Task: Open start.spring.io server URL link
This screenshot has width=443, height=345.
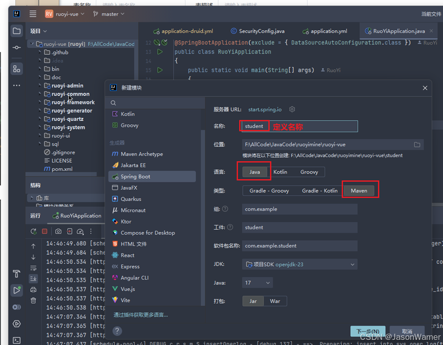Action: coord(265,110)
